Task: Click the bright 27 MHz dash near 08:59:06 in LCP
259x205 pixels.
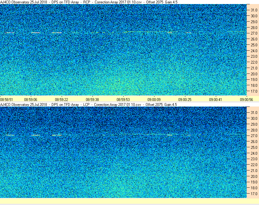Action: point(36,135)
